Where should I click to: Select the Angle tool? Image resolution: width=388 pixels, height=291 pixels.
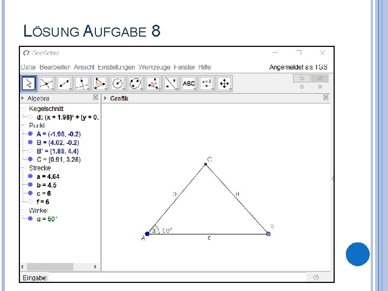(153, 84)
